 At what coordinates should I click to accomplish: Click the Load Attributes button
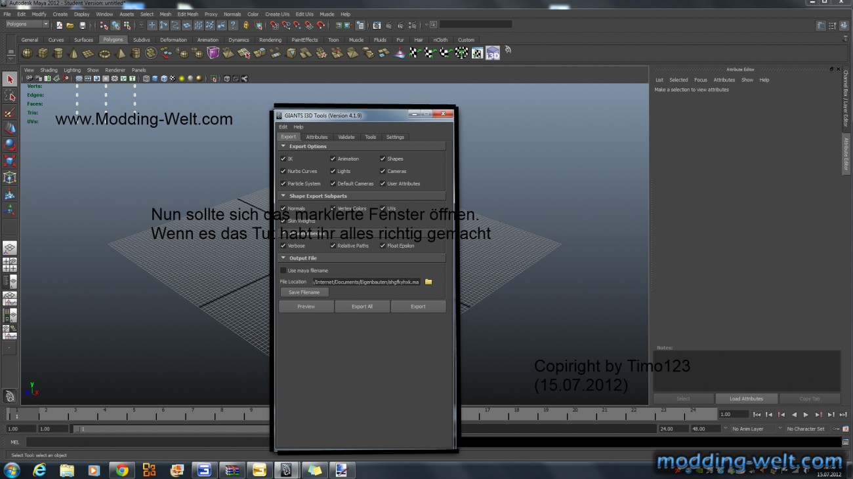click(x=746, y=398)
